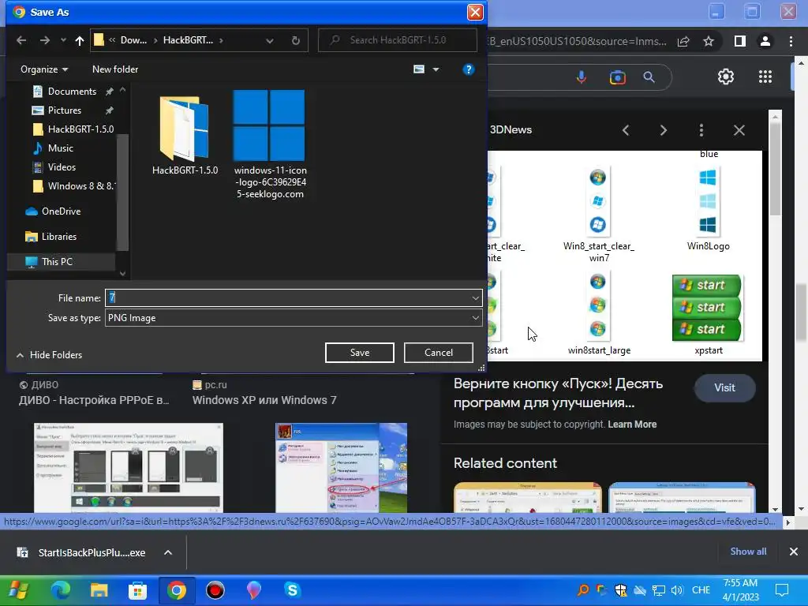808x606 pixels.
Task: Show previous image in 3DNews panel
Action: [626, 130]
